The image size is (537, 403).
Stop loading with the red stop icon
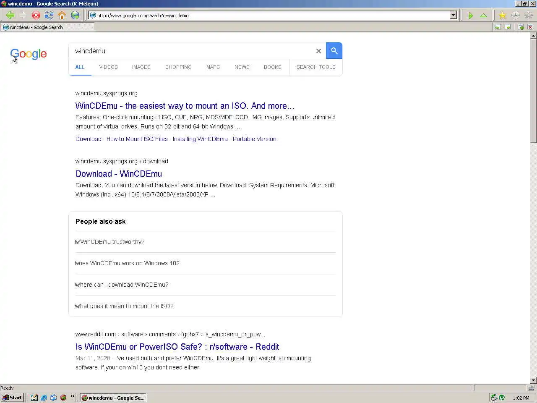[36, 16]
